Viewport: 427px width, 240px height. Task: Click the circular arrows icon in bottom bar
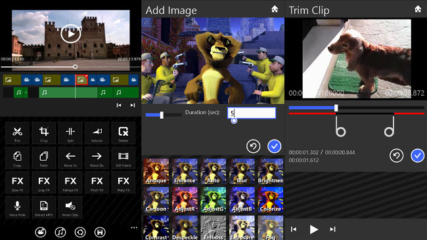coord(80,232)
